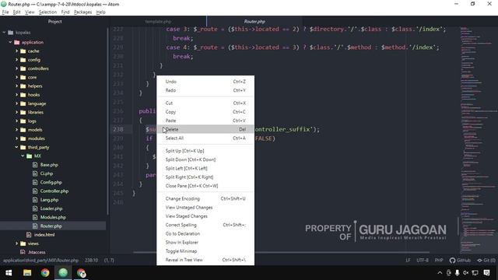Click the Base.php file icon
The height and width of the screenshot is (280, 498).
pos(35,165)
